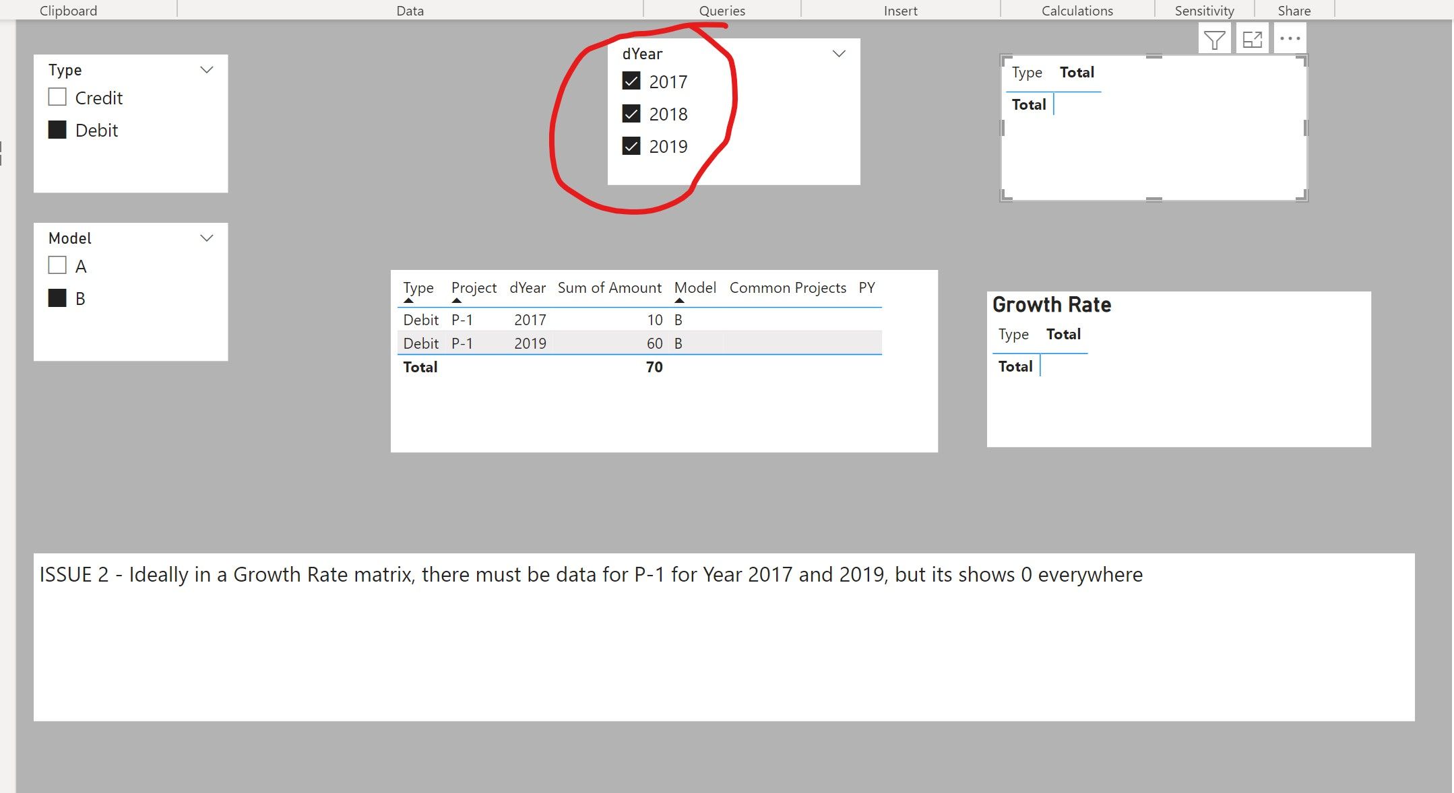Click the Focus mode icon
Image resolution: width=1454 pixels, height=793 pixels.
point(1252,40)
